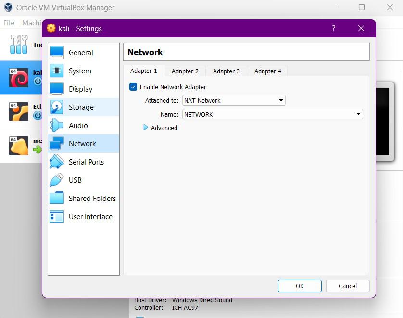The height and width of the screenshot is (318, 403).
Task: Open the Machine menu in VirtualBox Manager
Action: click(x=31, y=23)
